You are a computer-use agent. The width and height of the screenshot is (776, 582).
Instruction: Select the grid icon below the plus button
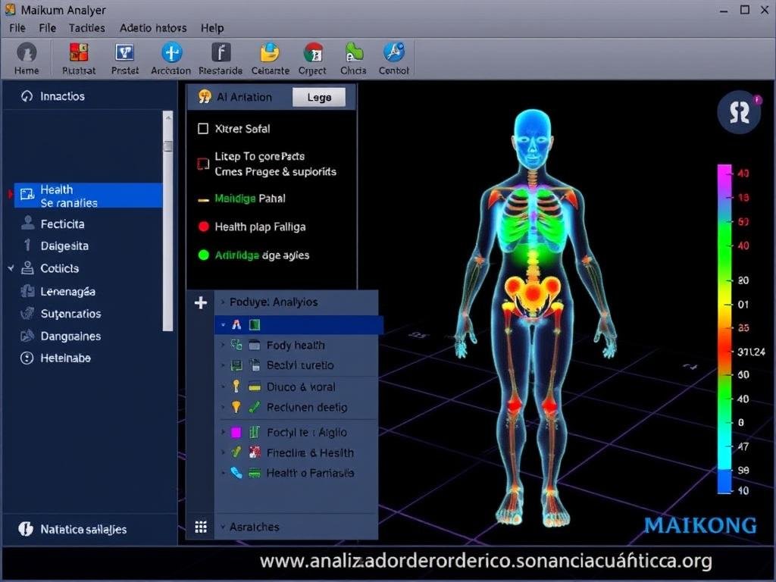[201, 526]
